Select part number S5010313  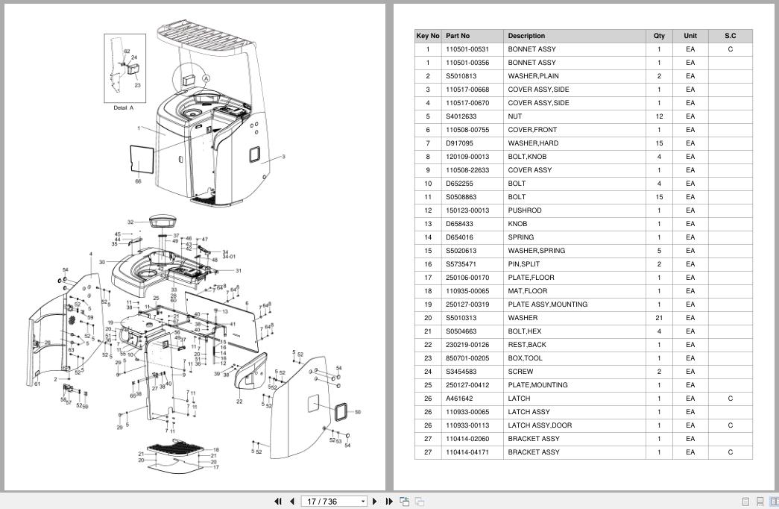point(461,318)
